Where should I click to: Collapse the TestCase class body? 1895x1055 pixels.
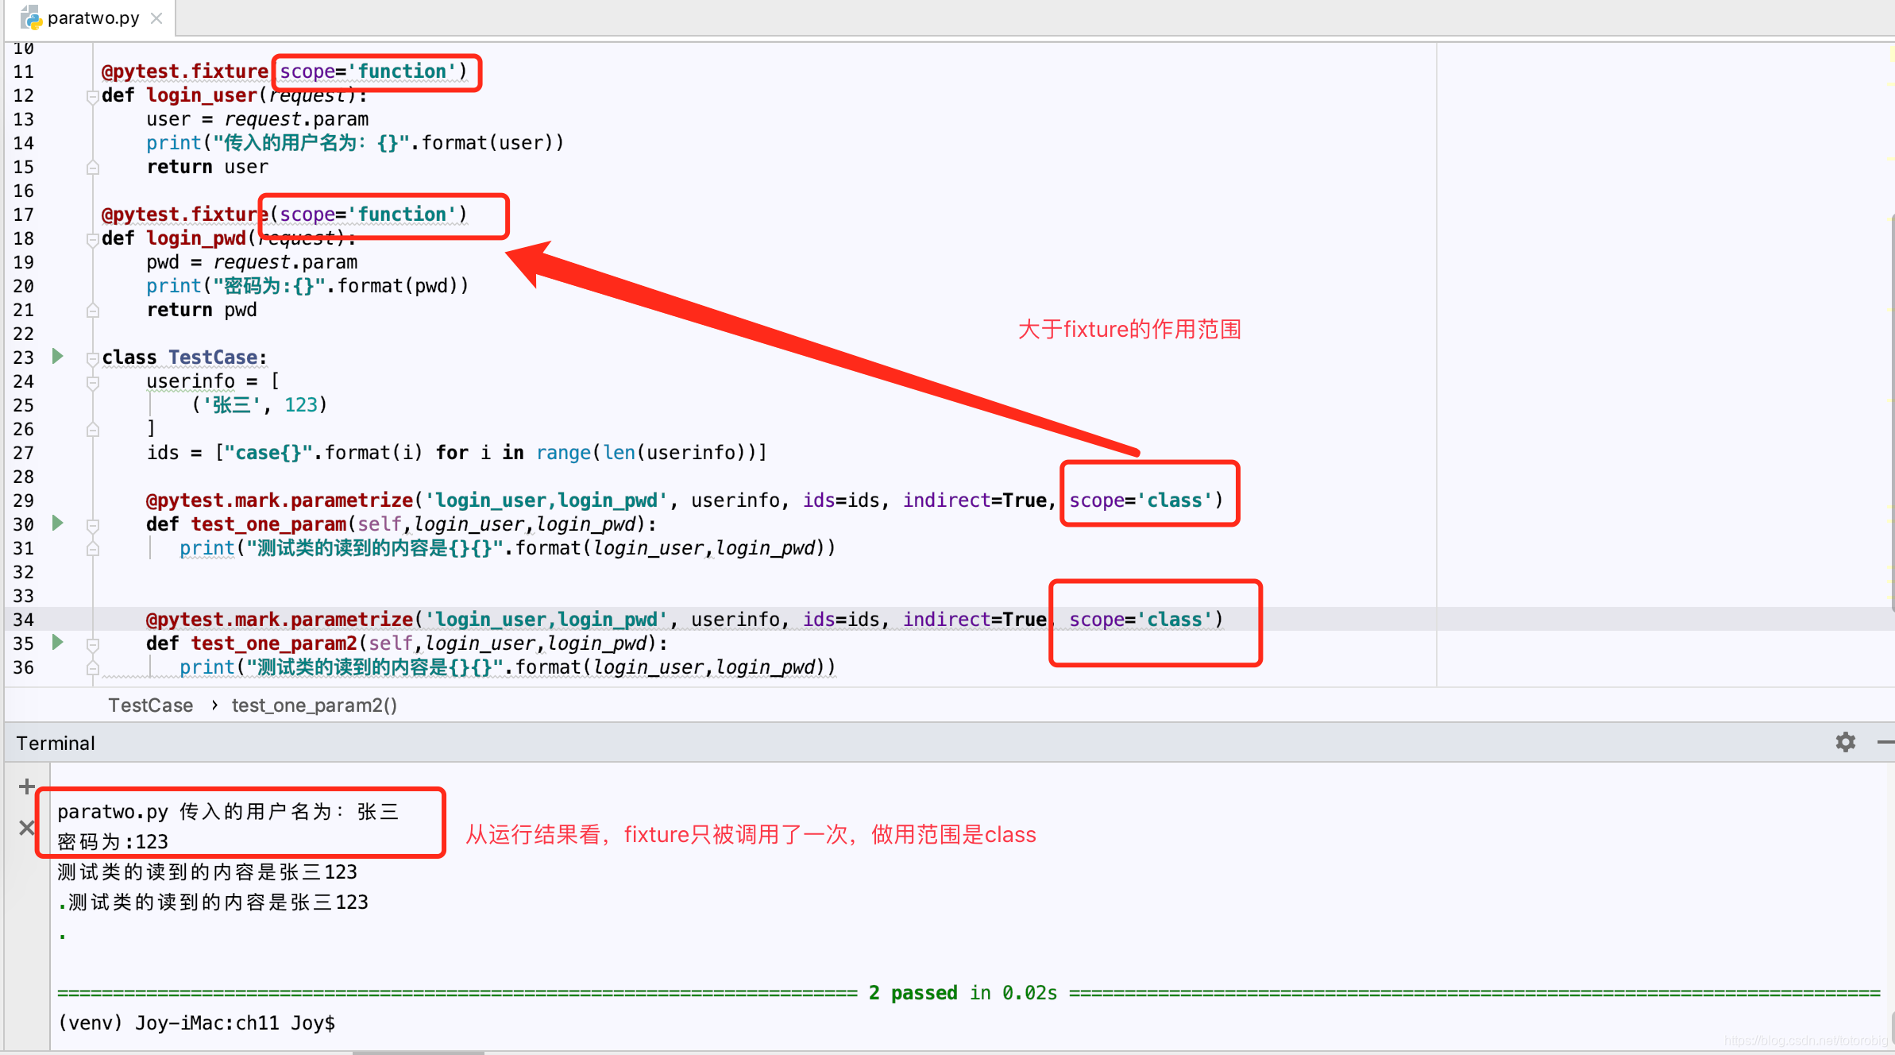92,357
